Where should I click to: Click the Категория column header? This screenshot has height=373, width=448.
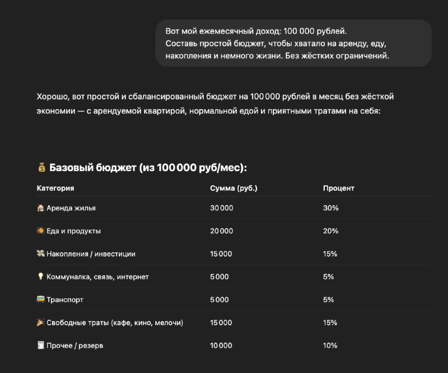(55, 188)
